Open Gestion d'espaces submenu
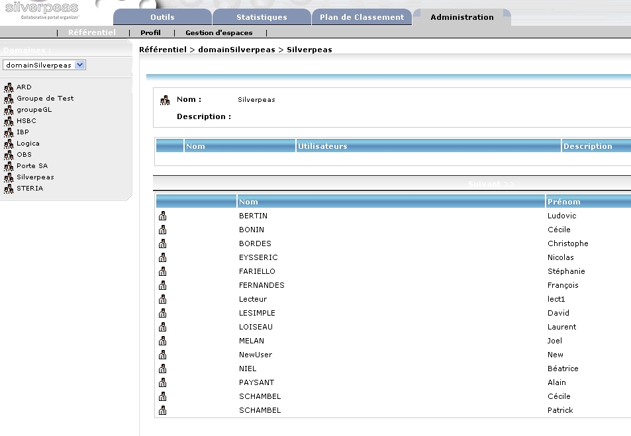The image size is (631, 436). coord(219,32)
